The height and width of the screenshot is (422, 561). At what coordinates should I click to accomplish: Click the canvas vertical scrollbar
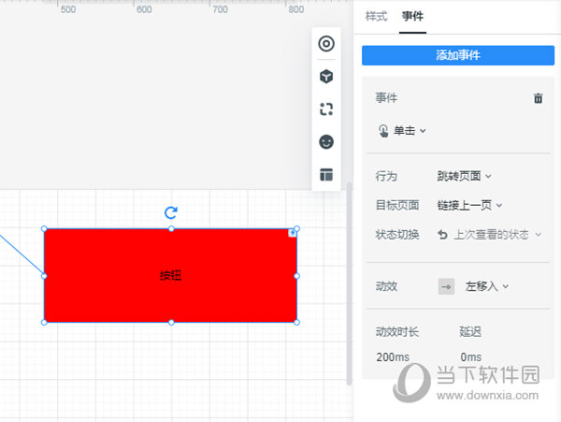[x=349, y=283]
